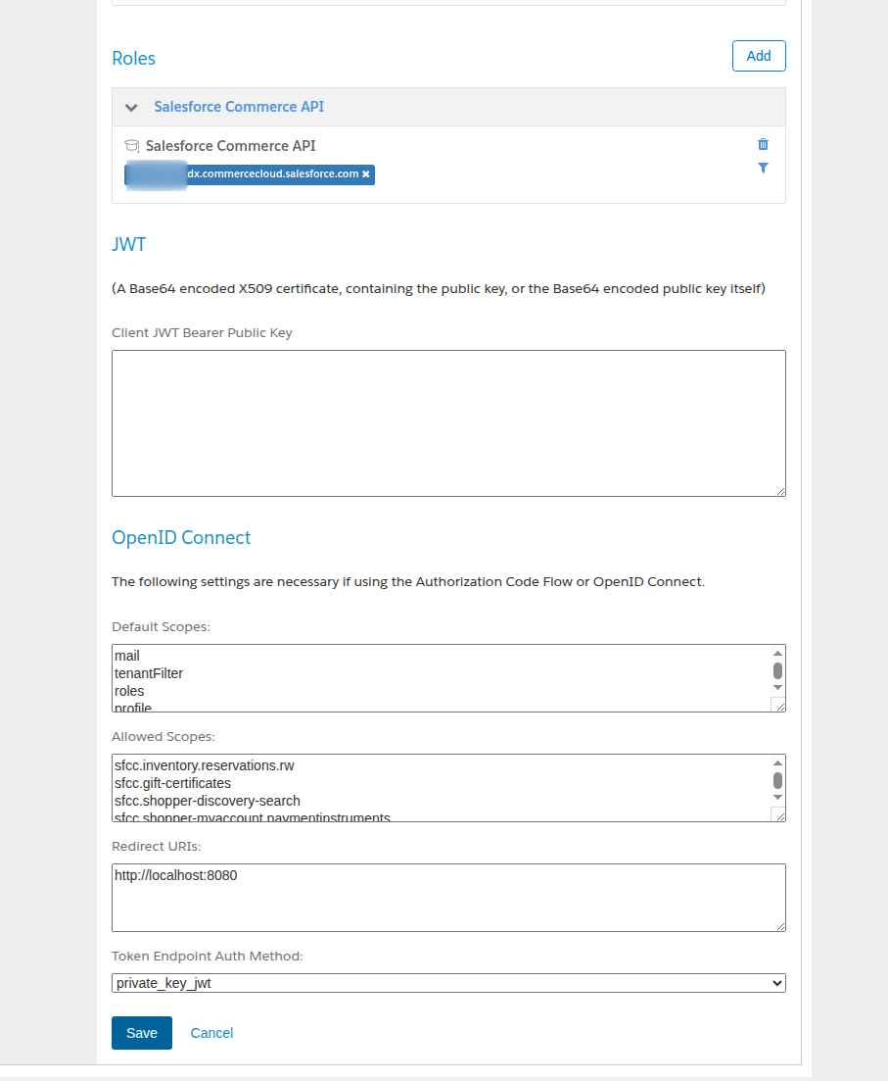Delete the Salesforce Commerce API role via trash icon
The width and height of the screenshot is (888, 1081).
coord(763,144)
